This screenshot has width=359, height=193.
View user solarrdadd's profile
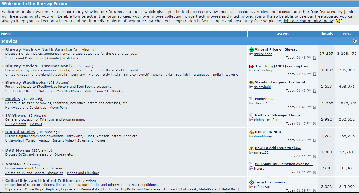pos(262,87)
